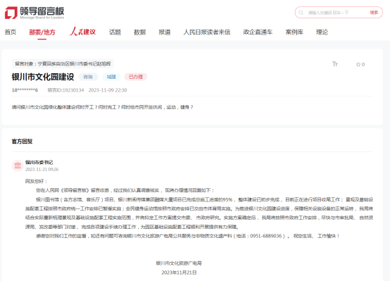
Task: Click the signed date 2023年11月21日
Action: point(179,273)
